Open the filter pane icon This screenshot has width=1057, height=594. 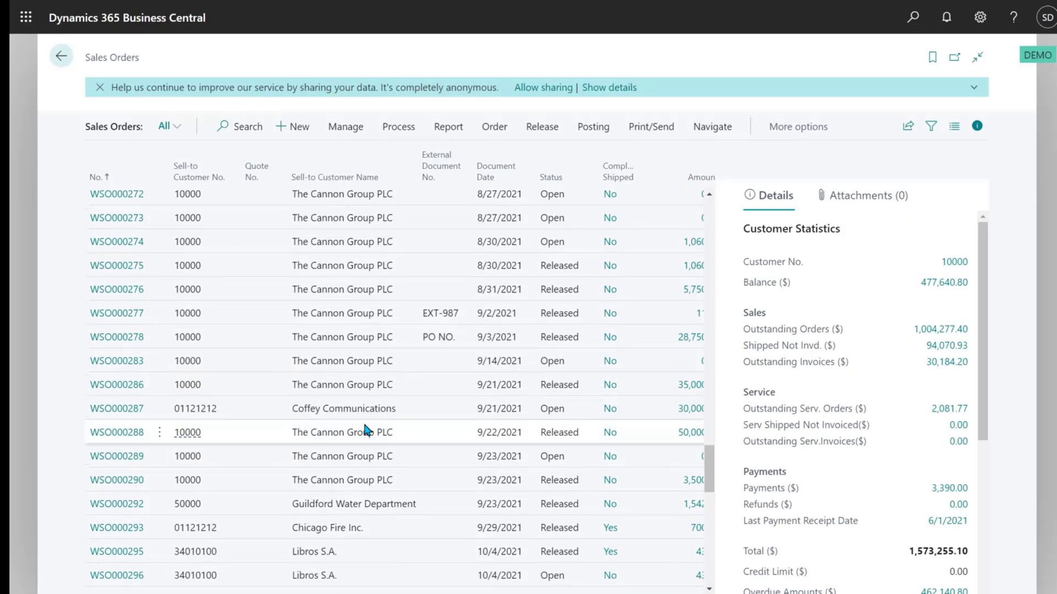click(931, 126)
